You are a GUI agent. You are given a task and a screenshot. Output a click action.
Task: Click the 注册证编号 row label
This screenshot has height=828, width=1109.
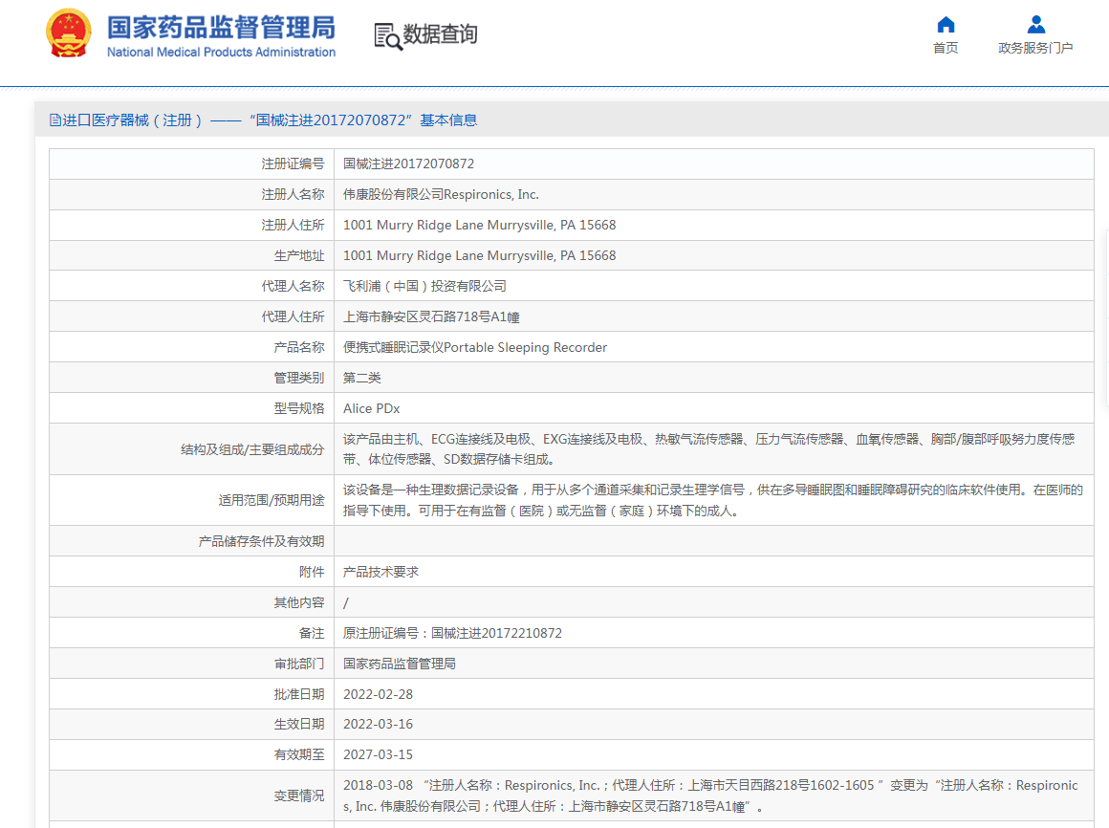click(293, 163)
